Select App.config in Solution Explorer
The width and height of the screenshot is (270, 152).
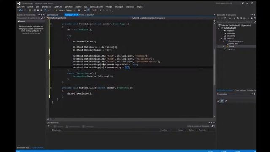[231, 36]
